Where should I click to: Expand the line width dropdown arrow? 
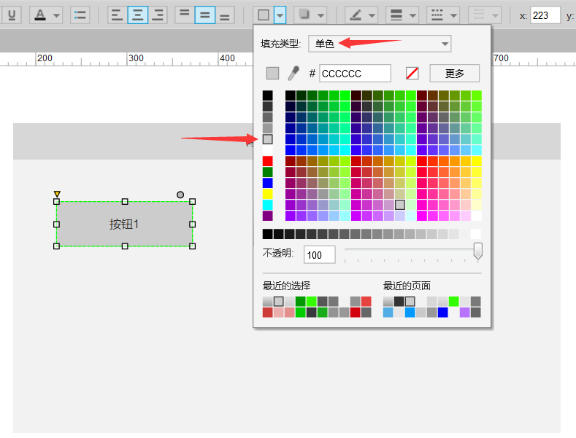[413, 15]
